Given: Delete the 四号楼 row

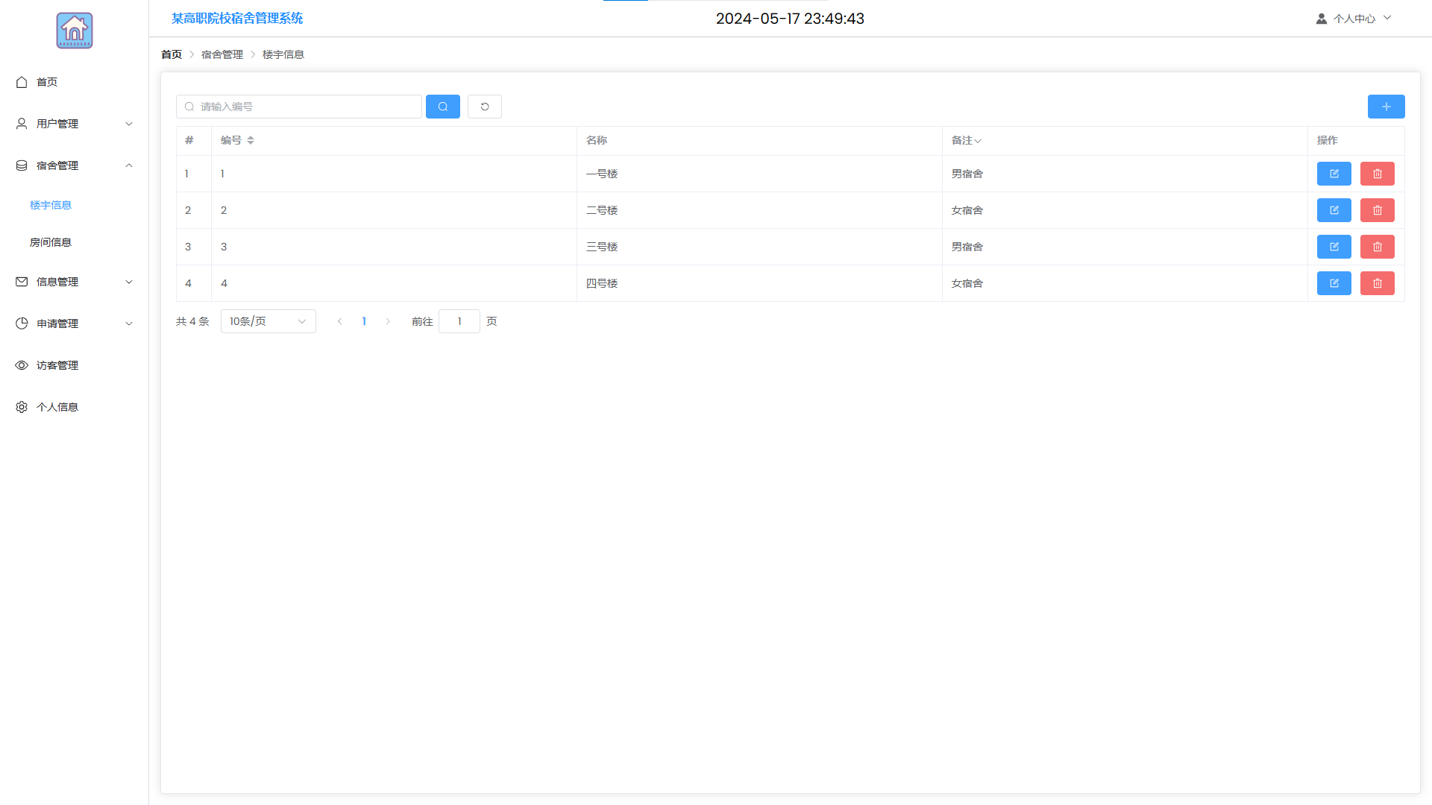Looking at the screenshot, I should 1377,283.
